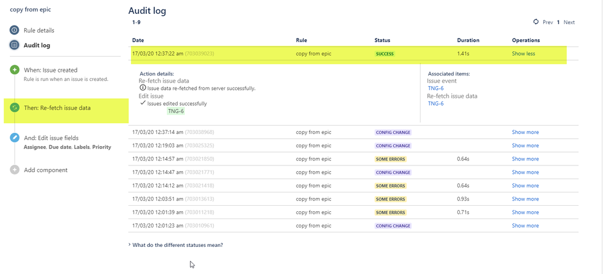
Task: Open the When: Issue created step
Action: pos(51,70)
